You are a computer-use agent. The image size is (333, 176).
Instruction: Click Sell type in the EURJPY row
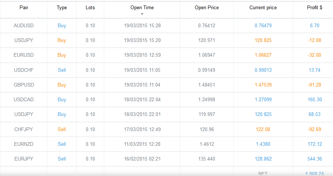pyautogui.click(x=62, y=159)
